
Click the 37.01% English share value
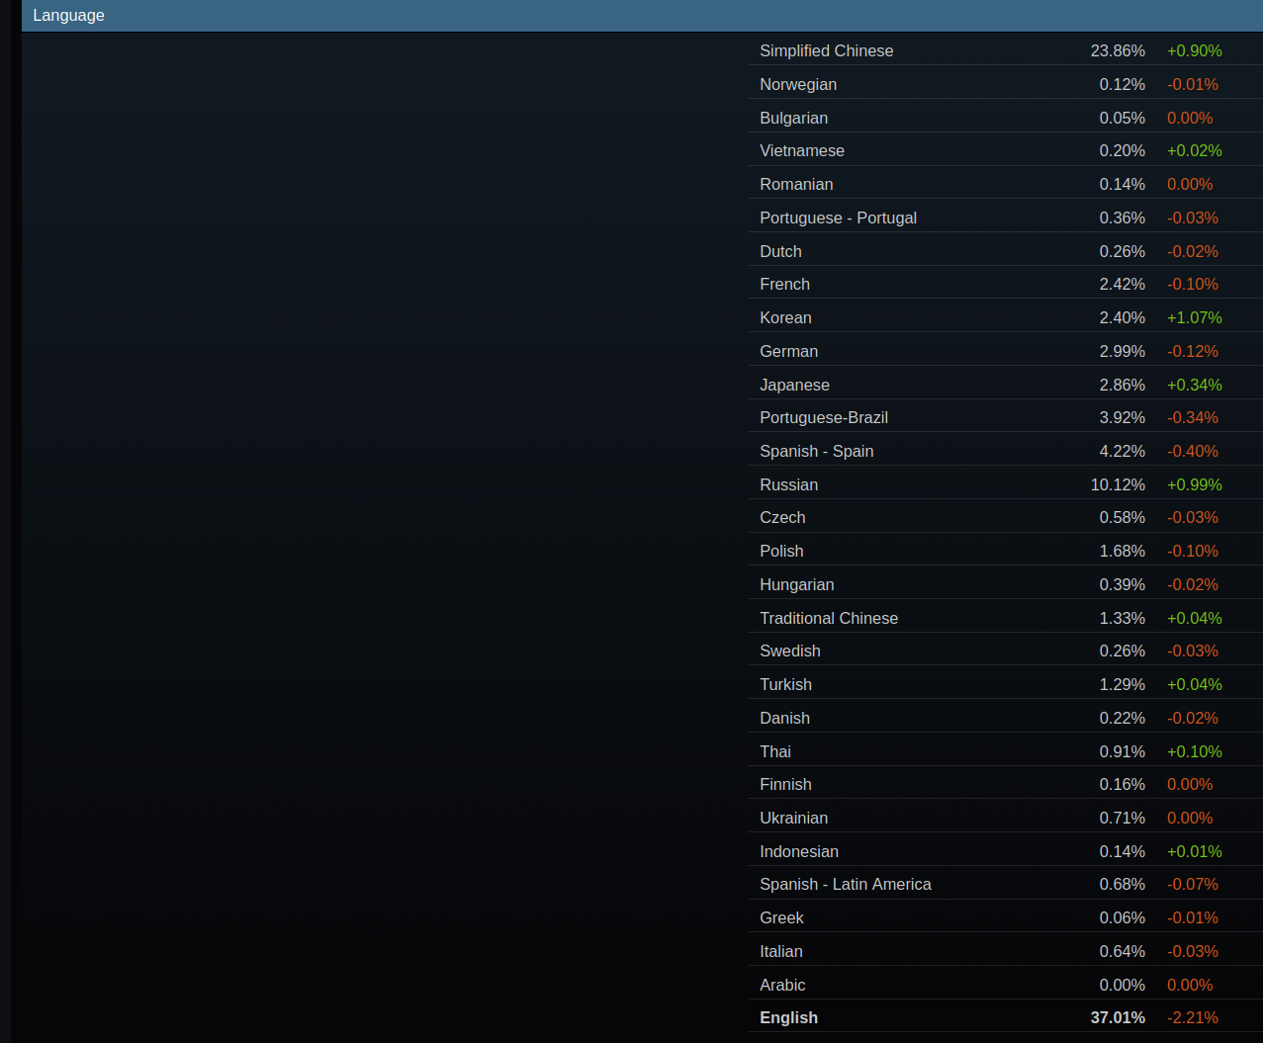1118,1017
